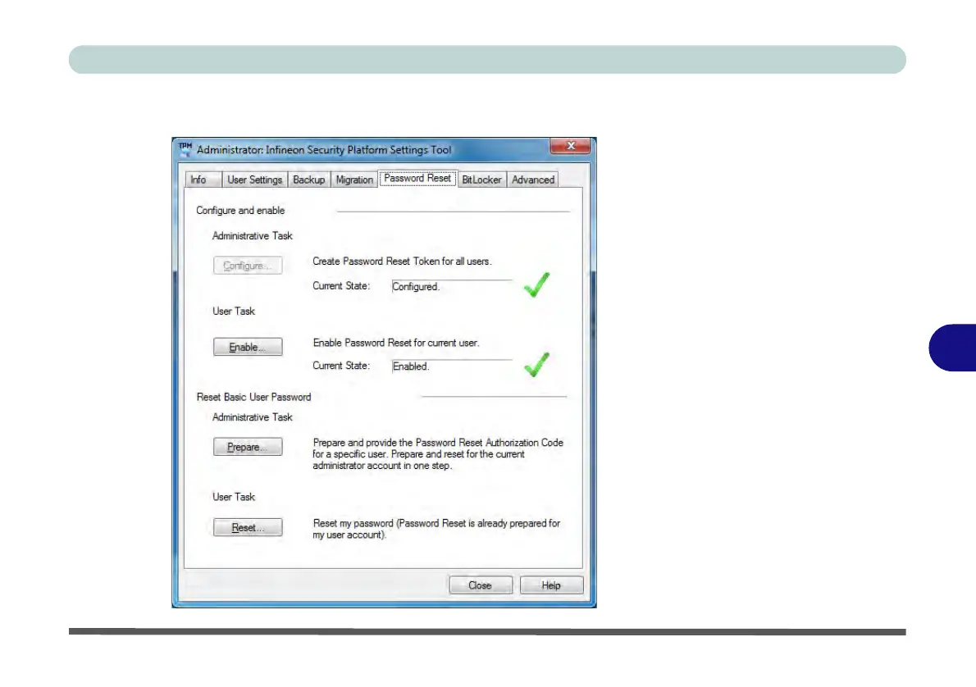Open the Advanced tab

tap(533, 180)
